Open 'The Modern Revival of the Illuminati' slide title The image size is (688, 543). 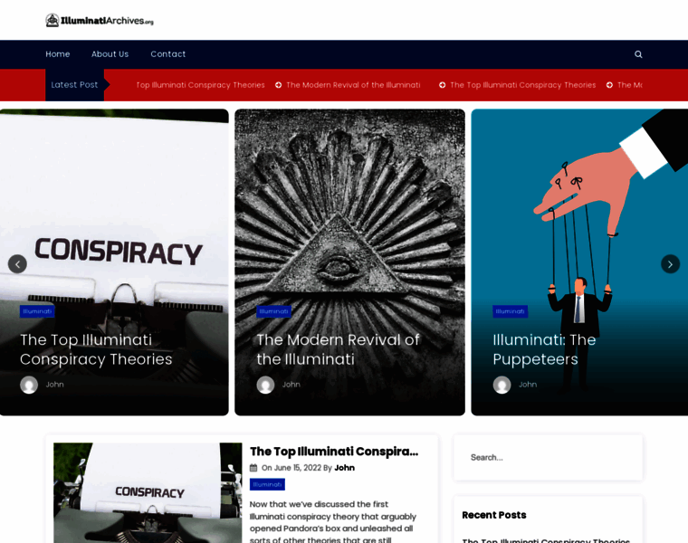pos(338,349)
